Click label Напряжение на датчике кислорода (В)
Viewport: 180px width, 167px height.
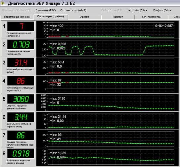(19, 53)
